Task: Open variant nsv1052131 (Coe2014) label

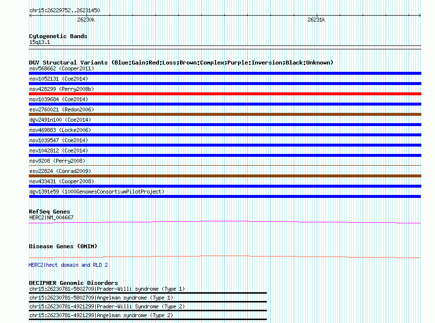Action: coord(59,79)
